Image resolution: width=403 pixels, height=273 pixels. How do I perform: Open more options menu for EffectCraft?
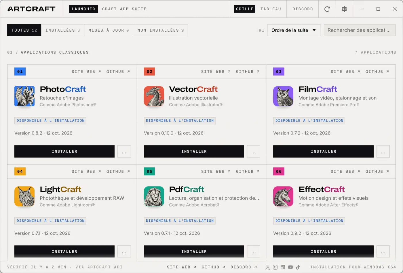383,251
